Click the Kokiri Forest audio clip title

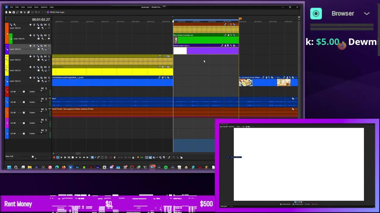pos(73,109)
